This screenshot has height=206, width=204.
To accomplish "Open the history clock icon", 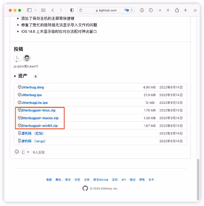I will (151, 10).
